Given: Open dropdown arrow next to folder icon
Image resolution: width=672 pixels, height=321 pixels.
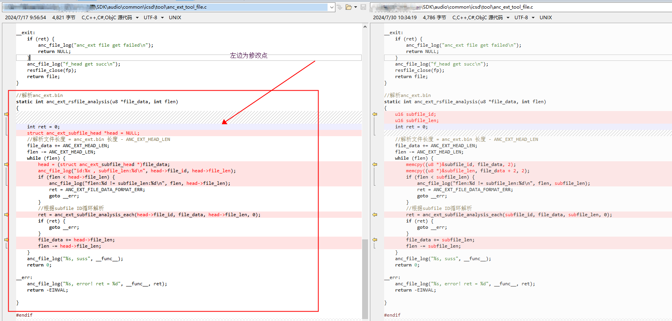Looking at the screenshot, I should 356,7.
